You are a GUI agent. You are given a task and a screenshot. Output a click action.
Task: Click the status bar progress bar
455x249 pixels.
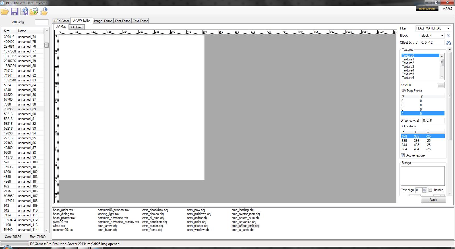tap(15, 244)
